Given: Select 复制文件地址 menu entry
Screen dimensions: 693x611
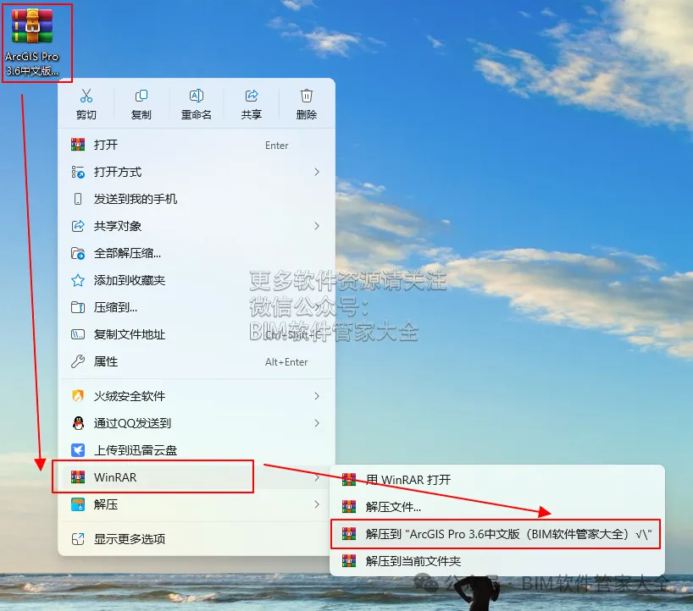Looking at the screenshot, I should (197, 334).
